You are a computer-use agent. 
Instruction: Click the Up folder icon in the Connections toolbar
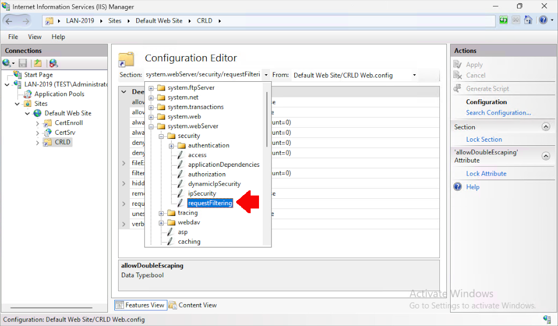pyautogui.click(x=38, y=63)
